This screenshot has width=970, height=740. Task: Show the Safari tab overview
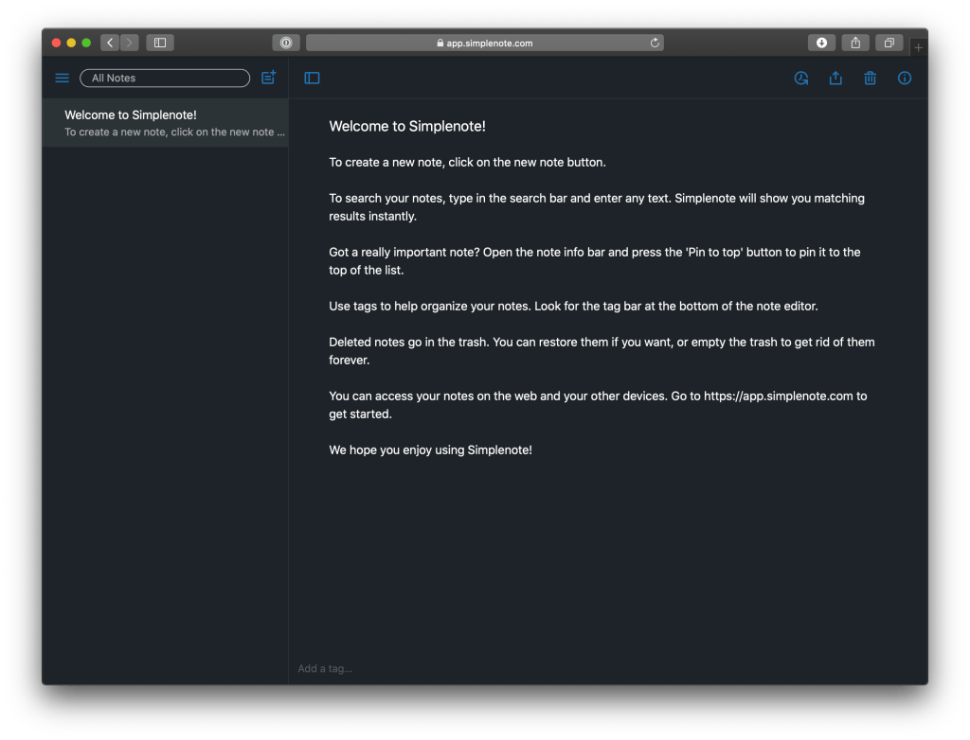[x=889, y=43]
